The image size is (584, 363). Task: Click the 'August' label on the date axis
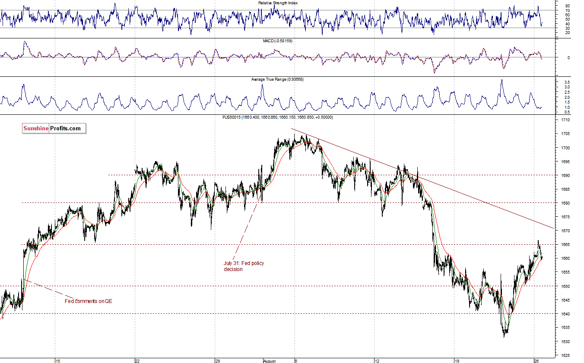coord(270,360)
